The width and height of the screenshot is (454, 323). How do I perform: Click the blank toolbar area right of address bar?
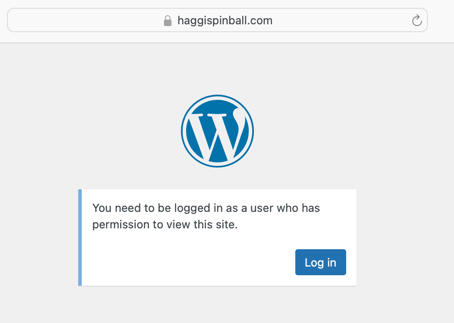[x=441, y=20]
